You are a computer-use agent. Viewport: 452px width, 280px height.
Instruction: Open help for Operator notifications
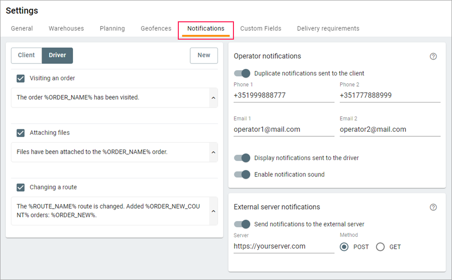433,56
